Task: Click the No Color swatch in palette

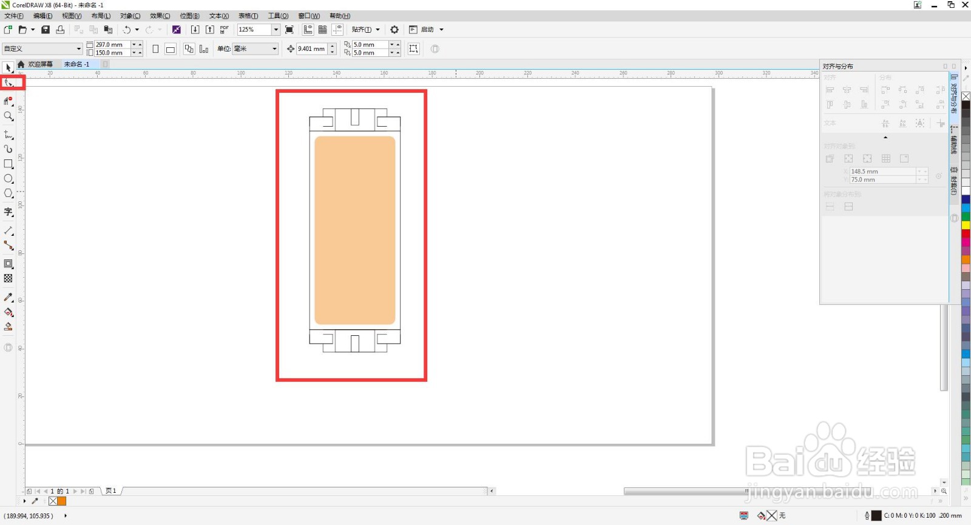Action: pos(966,96)
